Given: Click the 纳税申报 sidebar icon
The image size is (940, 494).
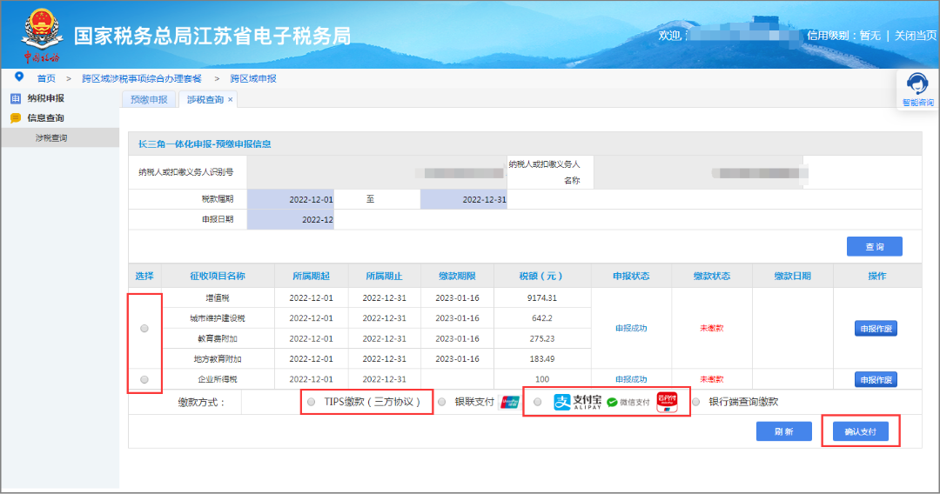Looking at the screenshot, I should pyautogui.click(x=16, y=98).
